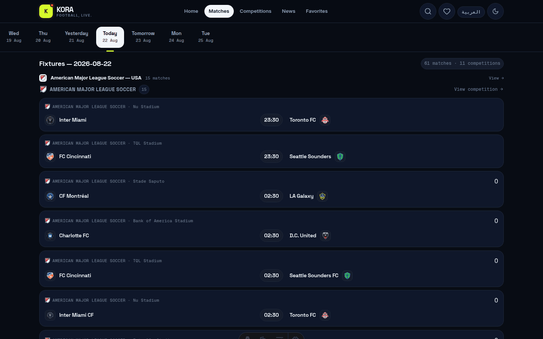Select the Tue 25 Aug date tab
Image resolution: width=543 pixels, height=339 pixels.
click(x=206, y=37)
